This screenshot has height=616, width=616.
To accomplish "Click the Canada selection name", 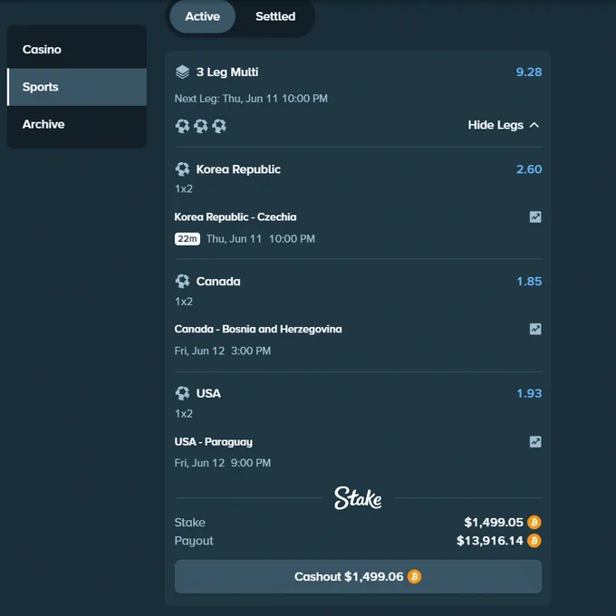I will pos(218,282).
